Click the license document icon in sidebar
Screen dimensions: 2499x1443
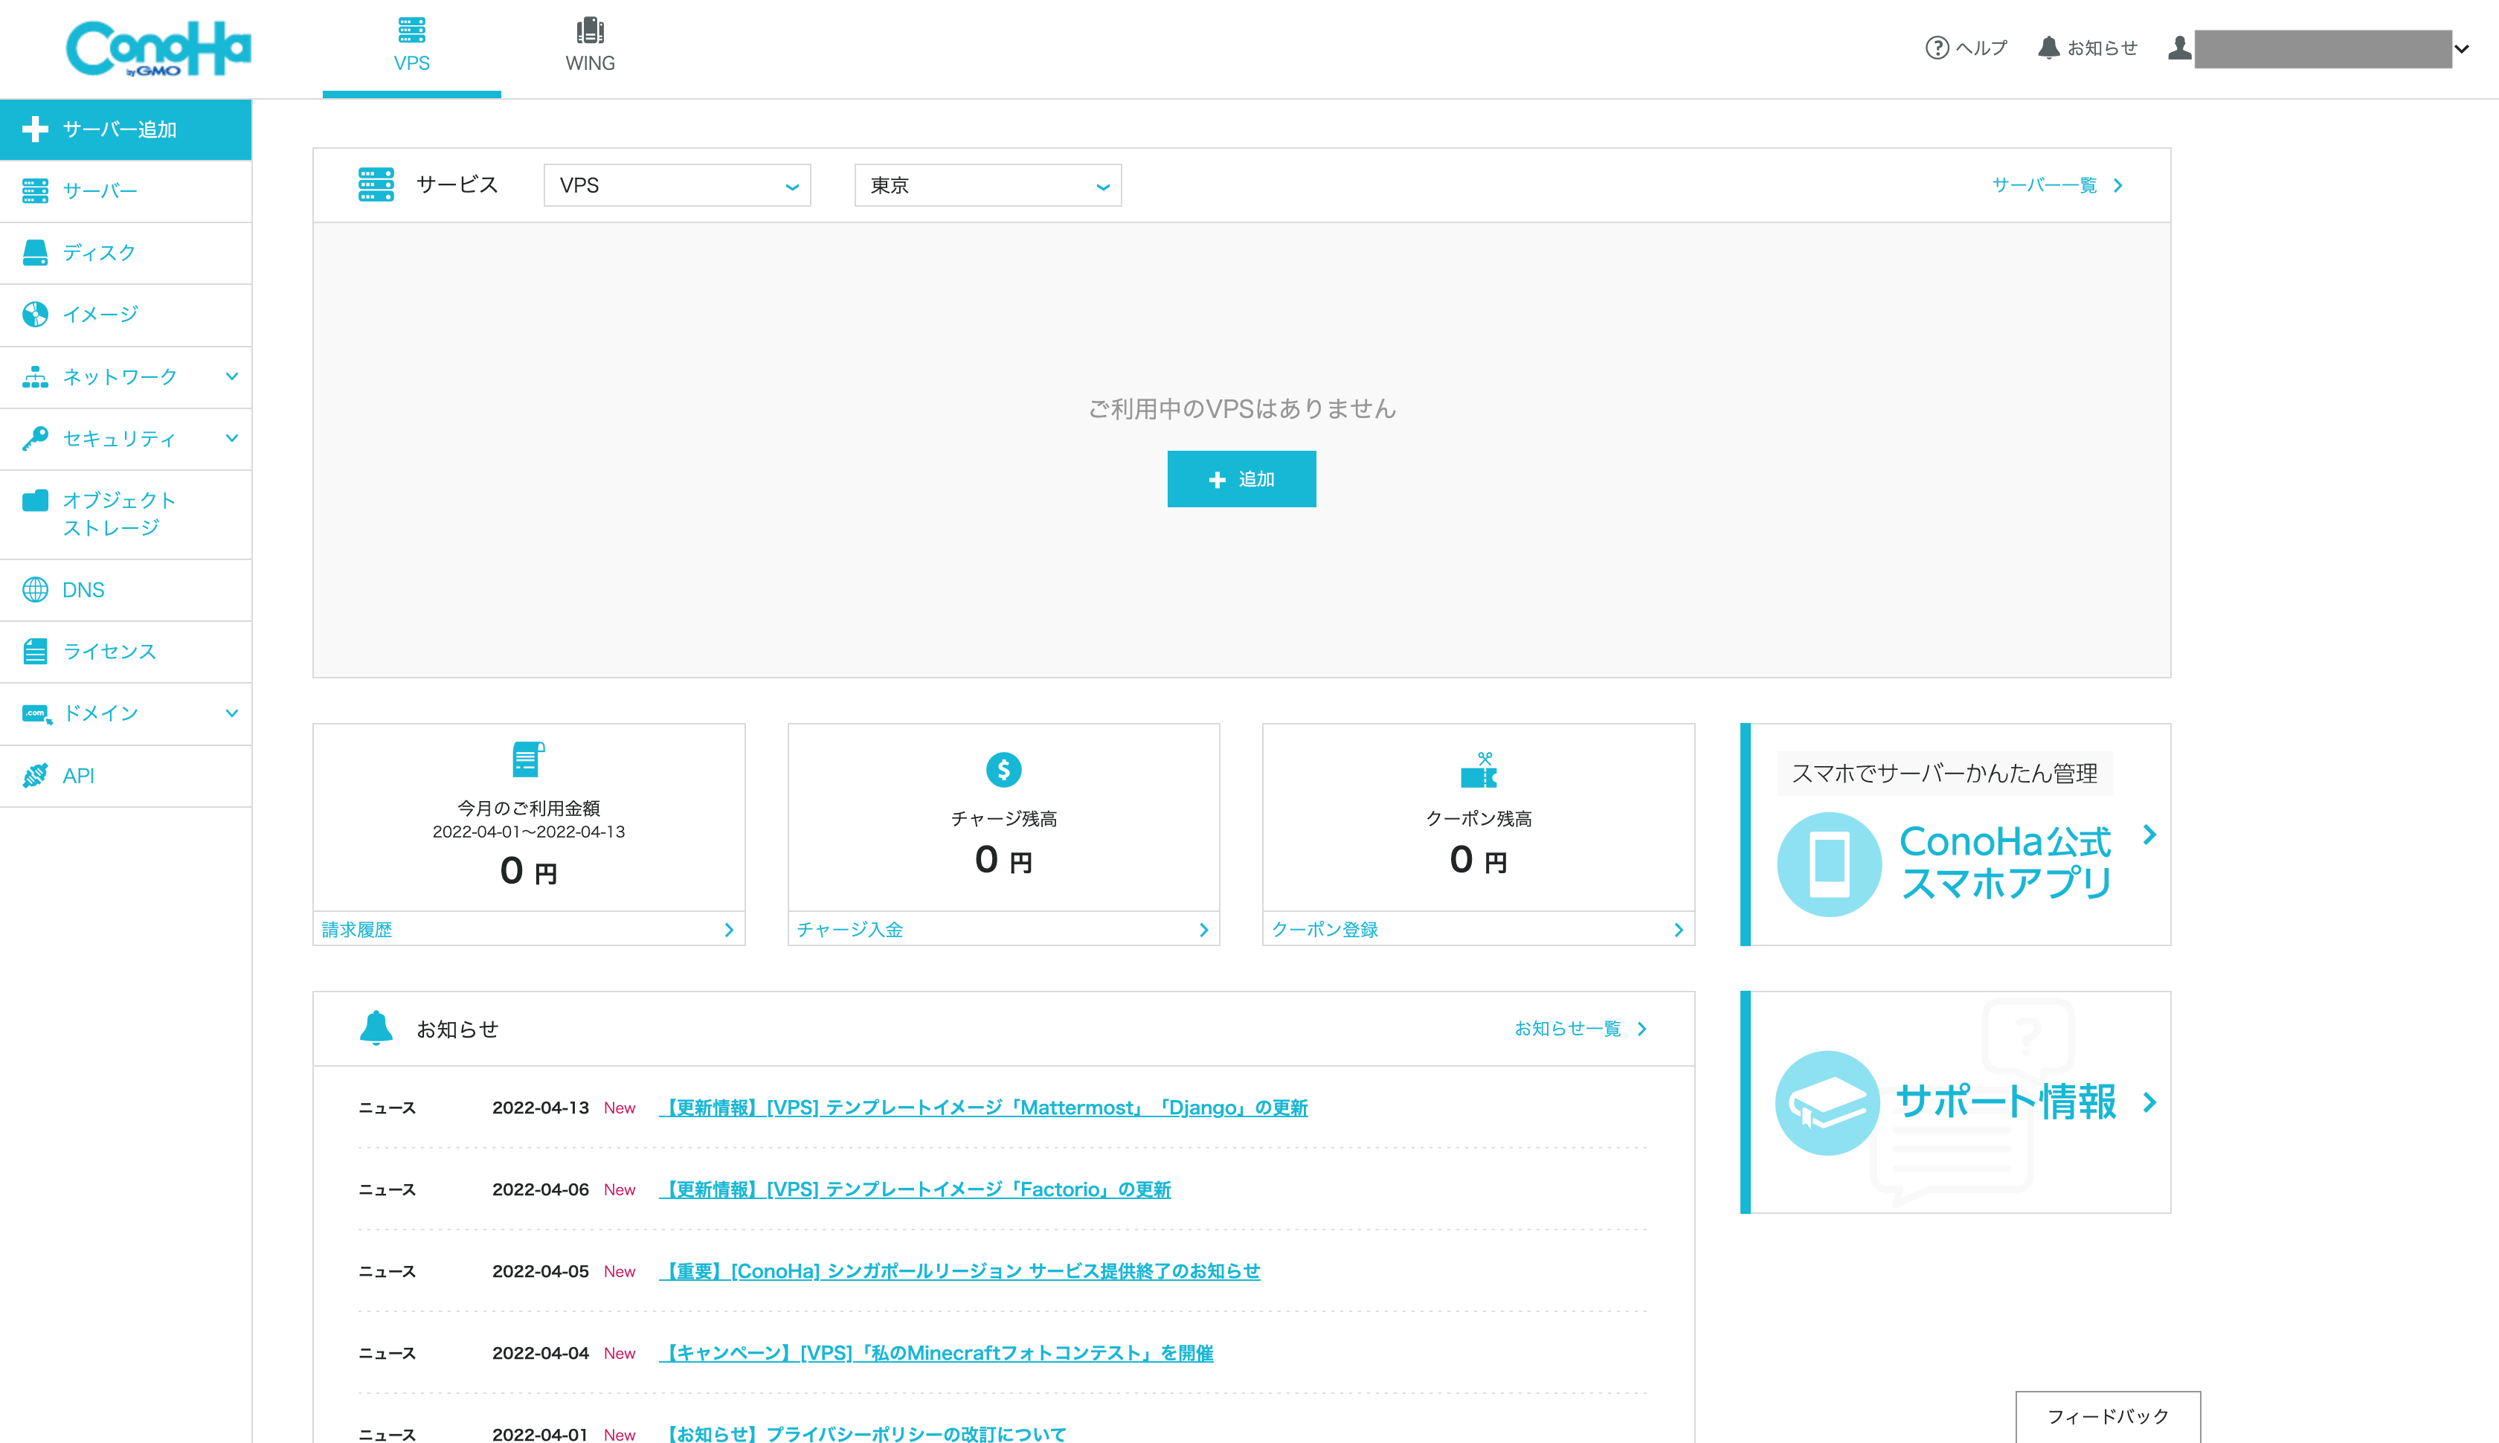[x=35, y=651]
